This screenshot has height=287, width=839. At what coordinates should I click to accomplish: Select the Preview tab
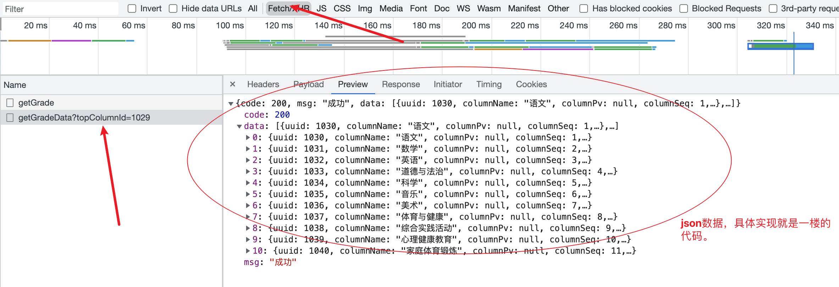coord(353,84)
